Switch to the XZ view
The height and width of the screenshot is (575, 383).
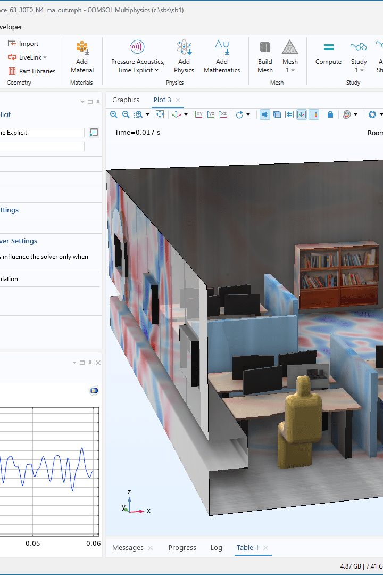tap(223, 114)
